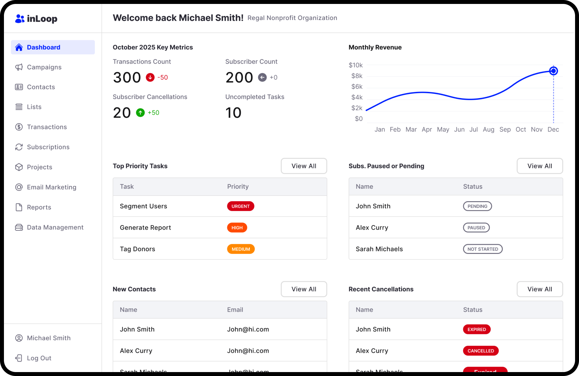View all Top Priority Tasks
This screenshot has height=376, width=579.
click(304, 166)
